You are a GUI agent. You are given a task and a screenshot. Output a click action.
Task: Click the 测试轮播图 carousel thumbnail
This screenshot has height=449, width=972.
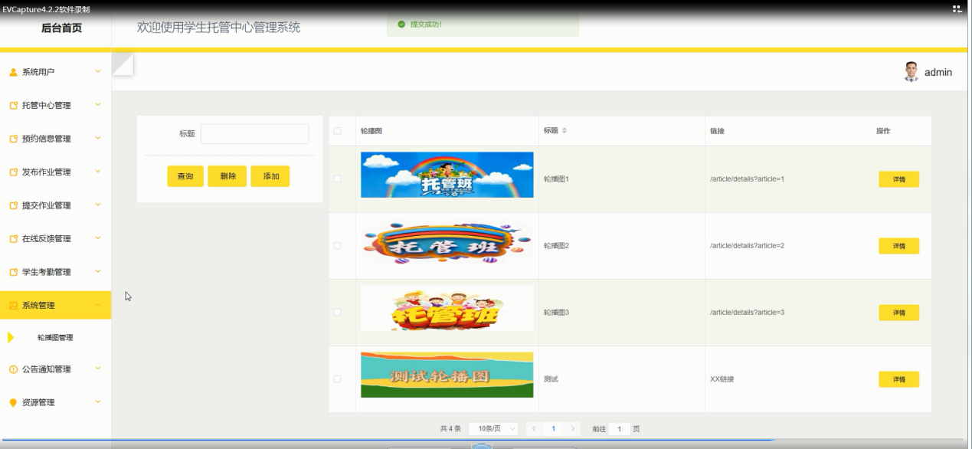447,375
